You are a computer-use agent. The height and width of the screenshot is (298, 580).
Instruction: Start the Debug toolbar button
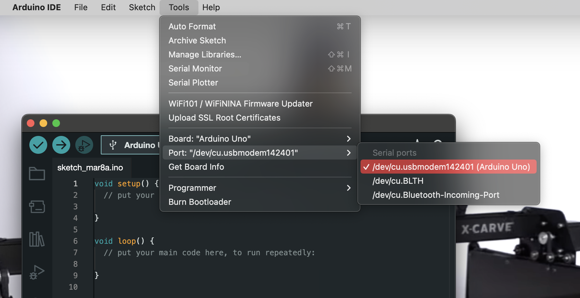click(x=84, y=145)
